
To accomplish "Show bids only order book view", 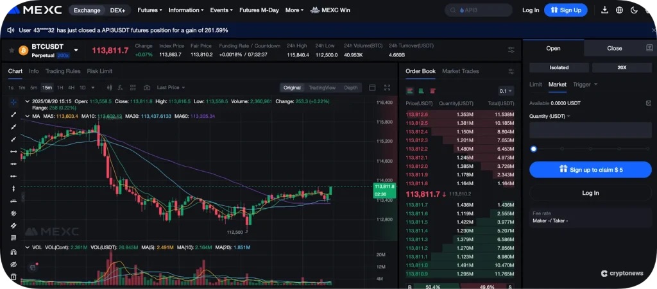I will tap(421, 91).
